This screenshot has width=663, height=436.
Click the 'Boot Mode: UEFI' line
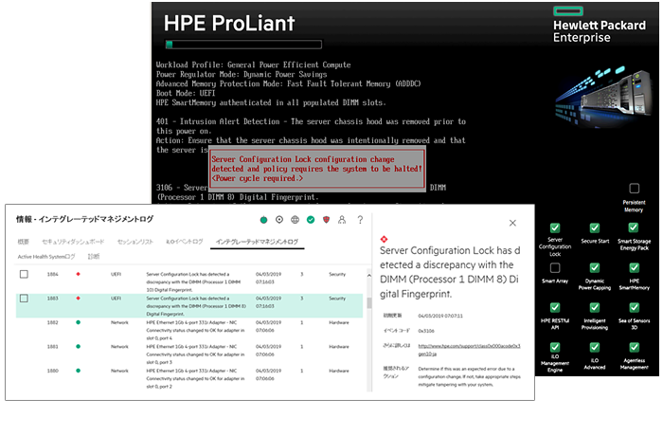(186, 93)
